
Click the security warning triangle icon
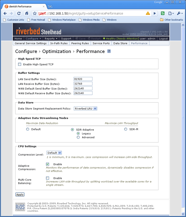[x=148, y=13]
